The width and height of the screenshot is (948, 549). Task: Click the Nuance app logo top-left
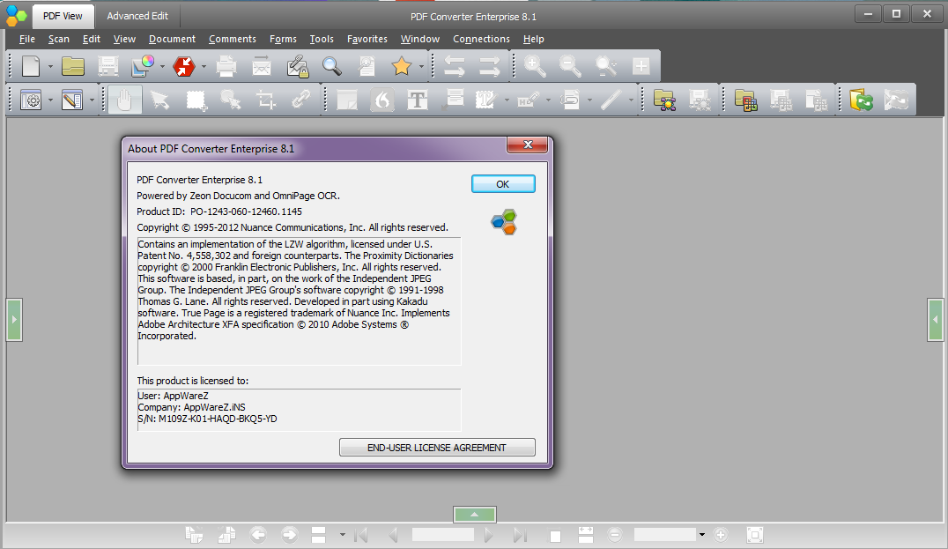pyautogui.click(x=17, y=15)
